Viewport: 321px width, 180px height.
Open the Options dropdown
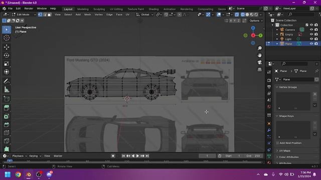click(256, 20)
